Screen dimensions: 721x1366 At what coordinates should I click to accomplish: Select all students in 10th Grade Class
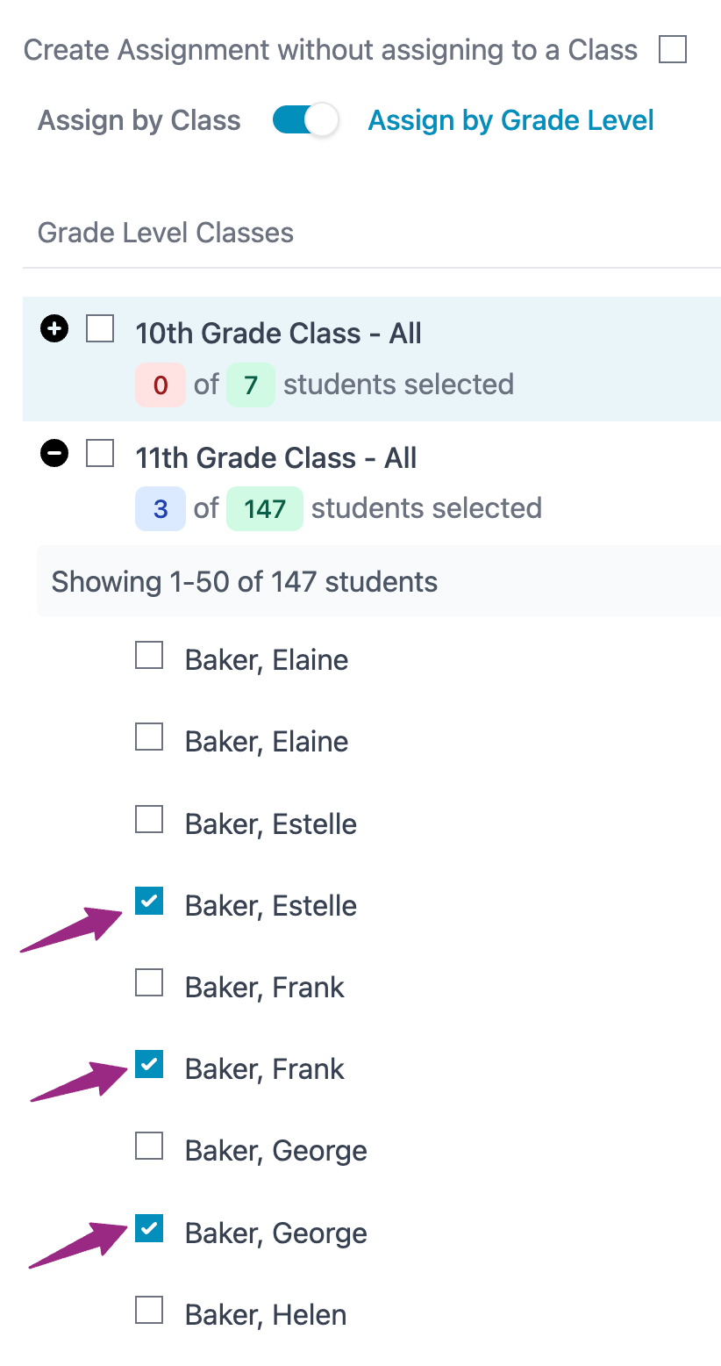[x=100, y=330]
